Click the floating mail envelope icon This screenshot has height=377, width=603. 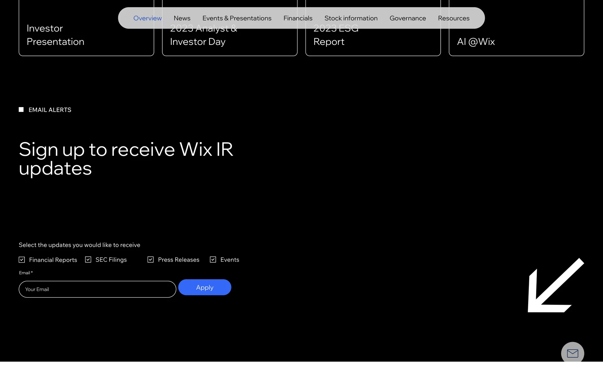(572, 353)
